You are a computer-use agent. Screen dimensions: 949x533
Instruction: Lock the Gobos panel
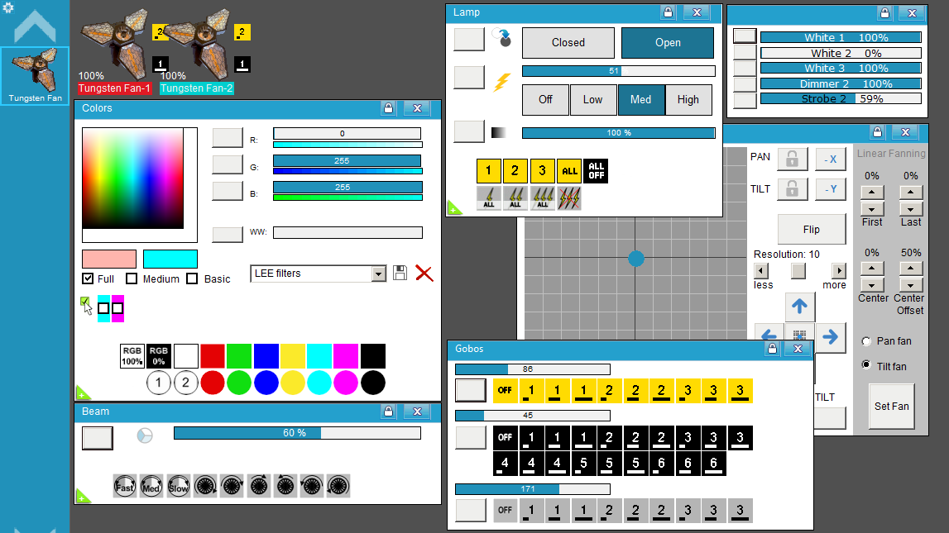pos(772,349)
